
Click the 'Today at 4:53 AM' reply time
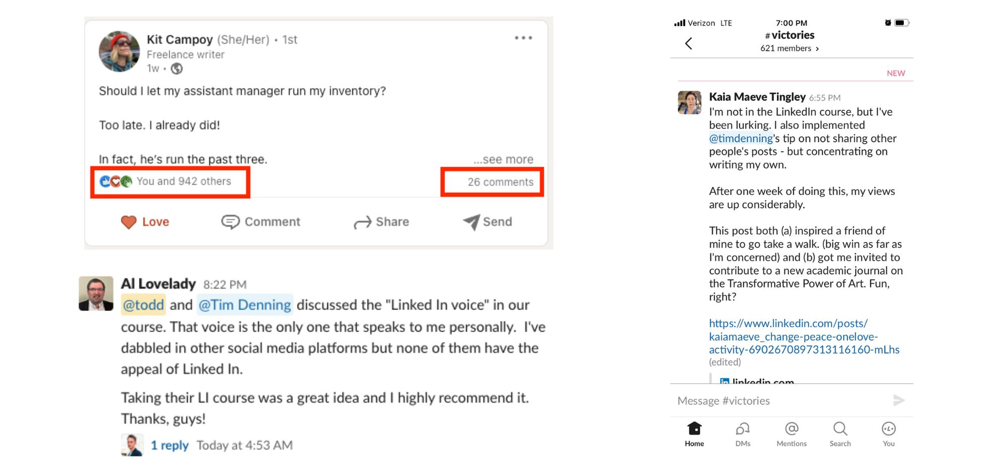[244, 445]
